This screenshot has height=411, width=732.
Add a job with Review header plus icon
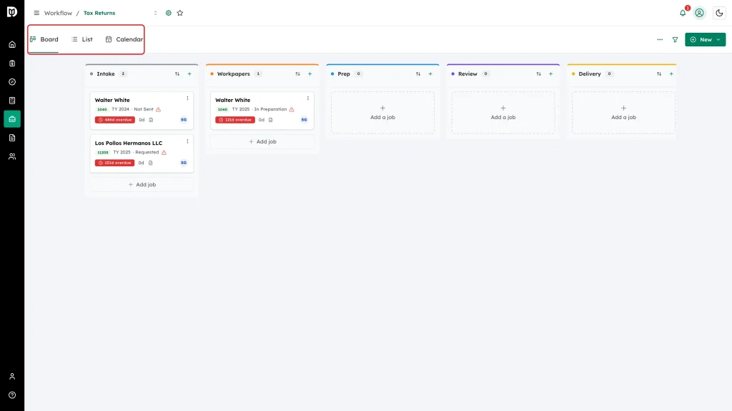coord(551,73)
